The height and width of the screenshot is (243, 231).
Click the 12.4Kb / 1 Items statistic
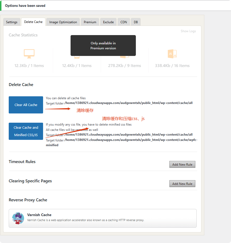tap(77, 66)
